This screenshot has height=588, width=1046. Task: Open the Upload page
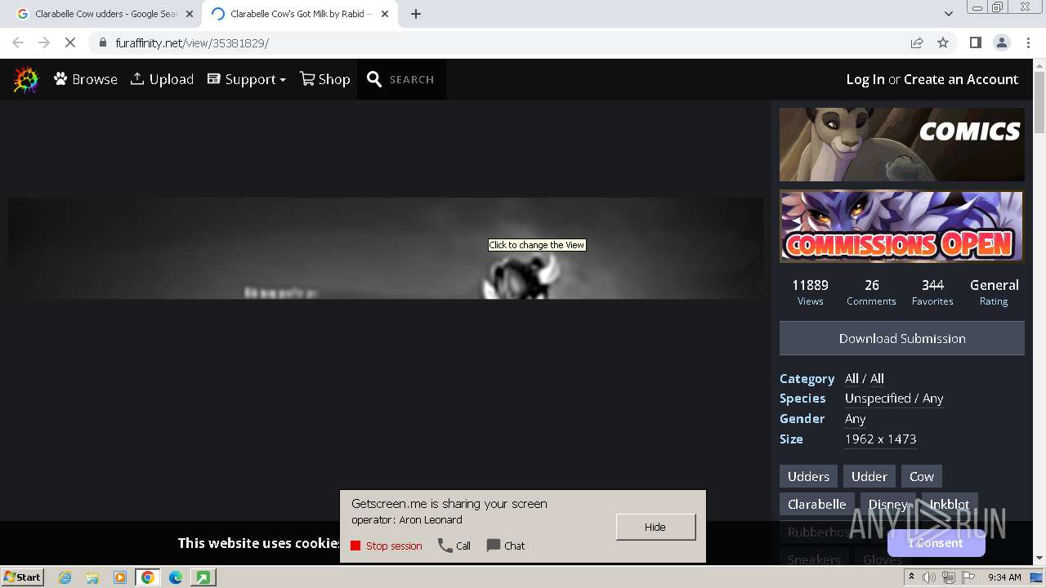click(162, 79)
